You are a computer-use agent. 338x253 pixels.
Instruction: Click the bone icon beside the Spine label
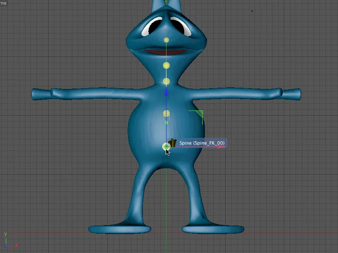[172, 143]
